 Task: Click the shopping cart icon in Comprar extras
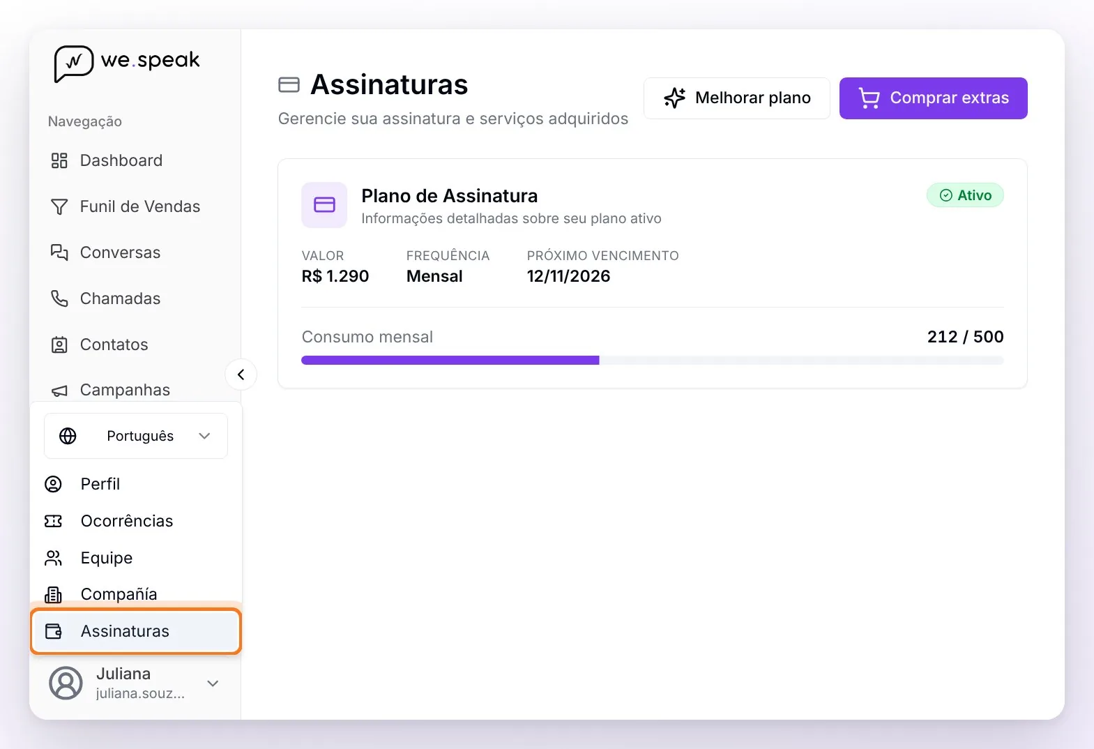(x=869, y=98)
